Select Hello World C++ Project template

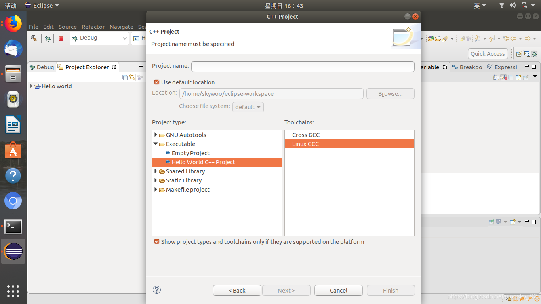coord(217,162)
